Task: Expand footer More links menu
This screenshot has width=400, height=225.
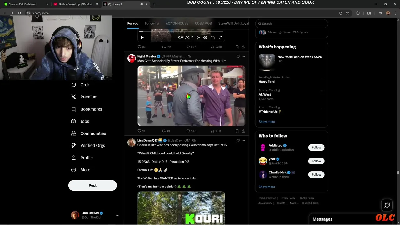Action: 294,203
